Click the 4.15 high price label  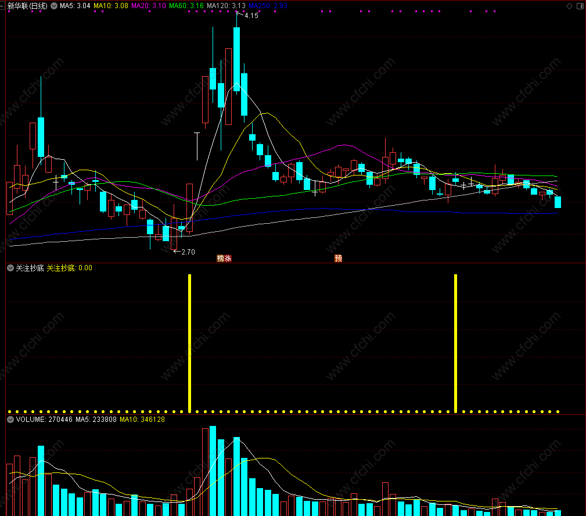tap(251, 16)
